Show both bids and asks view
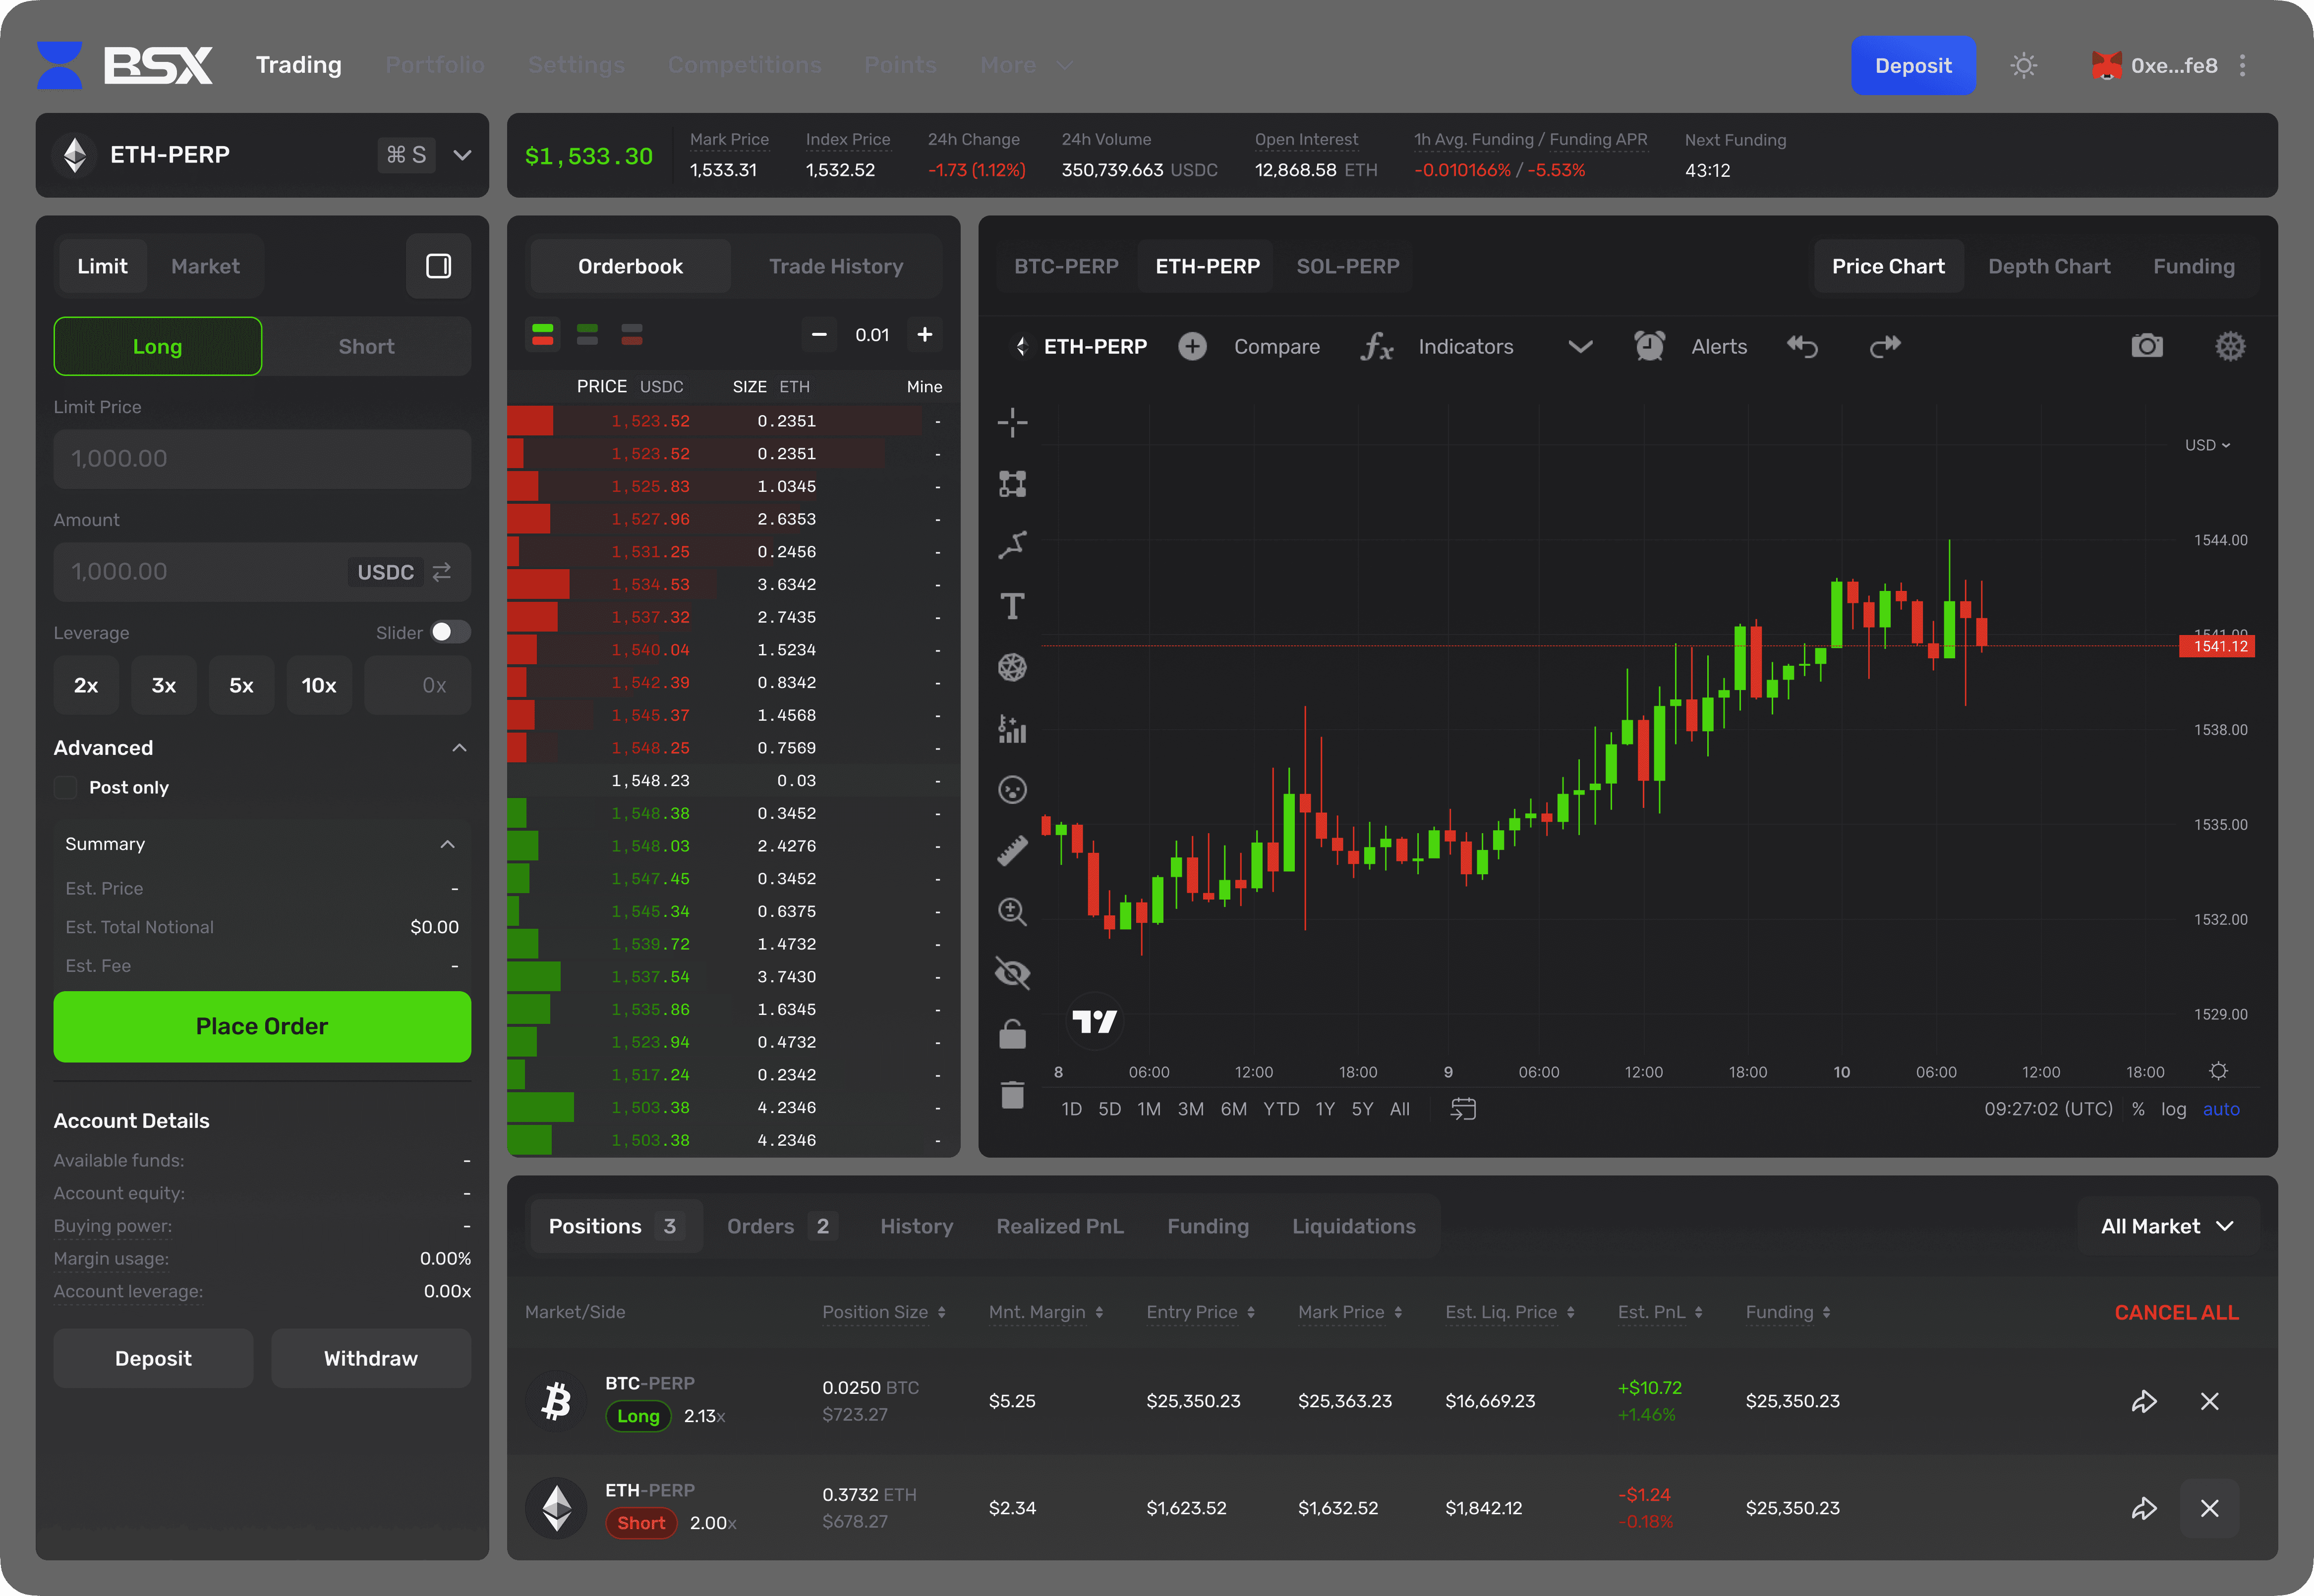This screenshot has height=1596, width=2314. pyautogui.click(x=542, y=334)
